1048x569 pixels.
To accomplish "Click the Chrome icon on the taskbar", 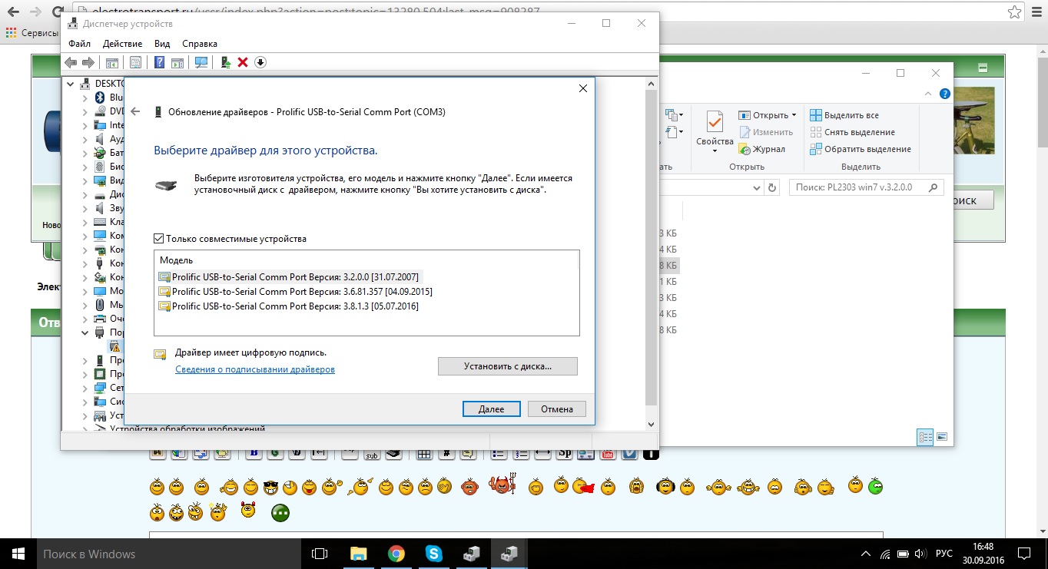I will (396, 554).
